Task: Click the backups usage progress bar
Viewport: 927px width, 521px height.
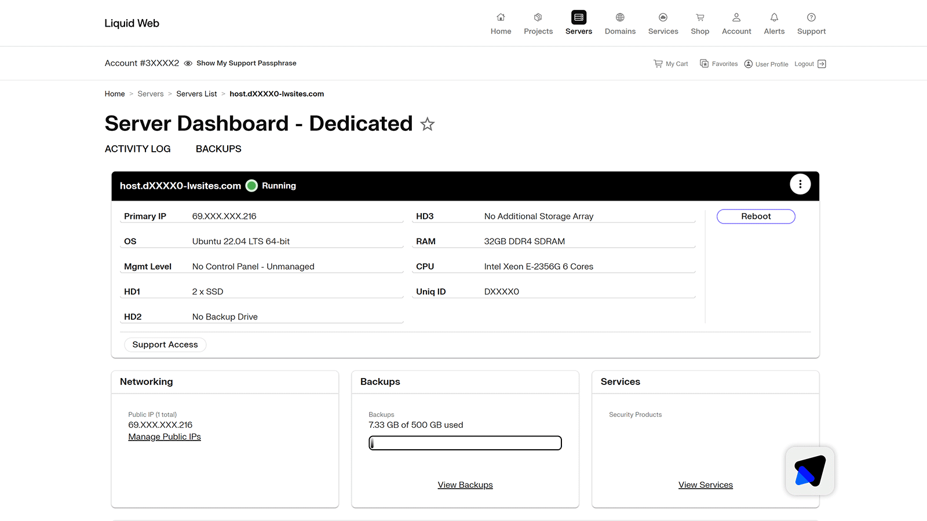Action: pyautogui.click(x=465, y=443)
